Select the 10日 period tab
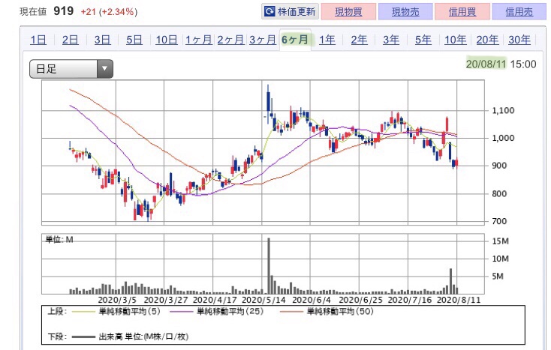This screenshot has width=551, height=350. pos(166,40)
